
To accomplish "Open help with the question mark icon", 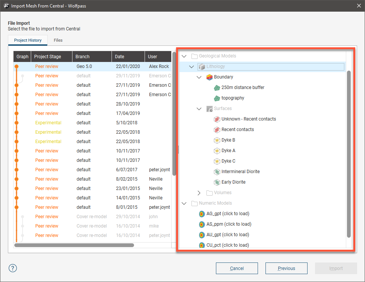I will 13,268.
